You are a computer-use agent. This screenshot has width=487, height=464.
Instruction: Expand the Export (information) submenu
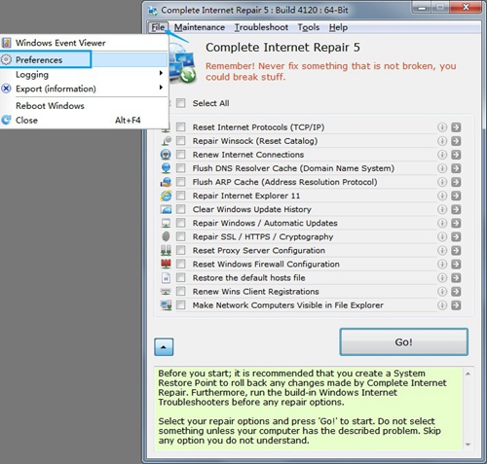[84, 89]
